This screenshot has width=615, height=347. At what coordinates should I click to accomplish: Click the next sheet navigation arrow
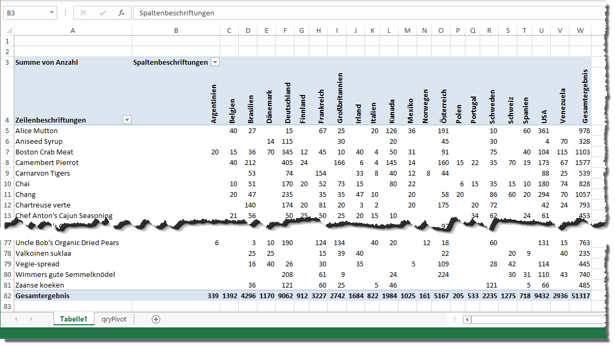[31, 319]
